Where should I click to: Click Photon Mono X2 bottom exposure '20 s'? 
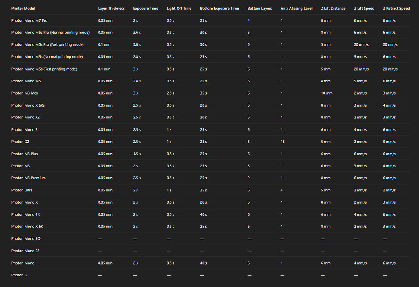tap(203, 117)
